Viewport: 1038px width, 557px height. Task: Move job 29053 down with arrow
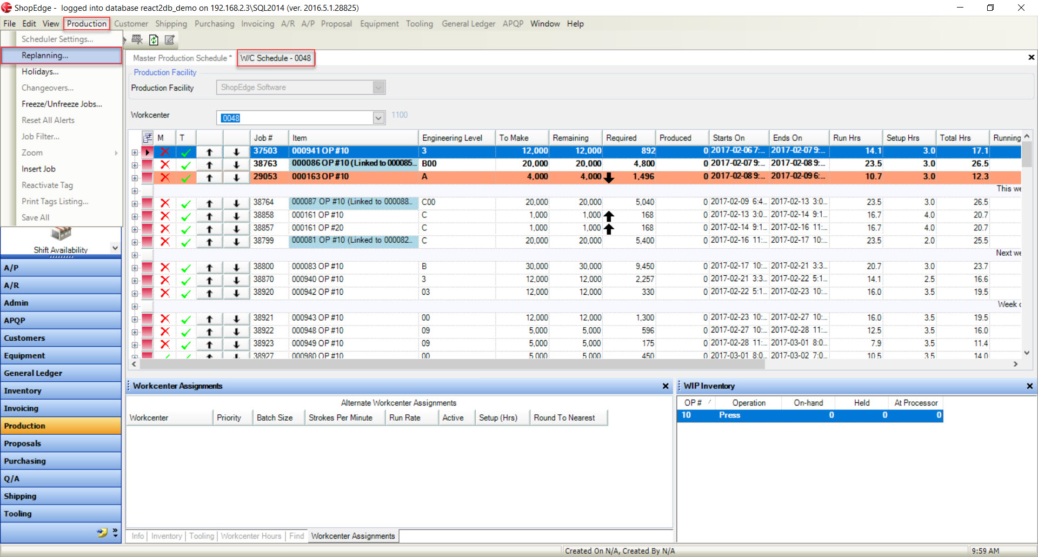(236, 177)
